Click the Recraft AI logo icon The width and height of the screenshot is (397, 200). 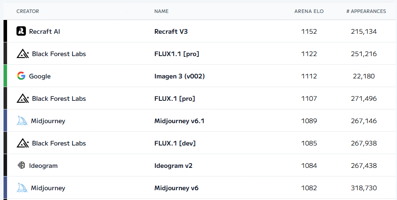(21, 31)
